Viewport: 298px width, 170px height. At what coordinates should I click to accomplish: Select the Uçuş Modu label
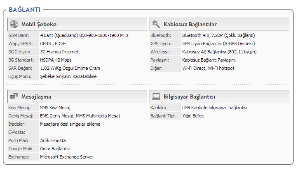19,76
